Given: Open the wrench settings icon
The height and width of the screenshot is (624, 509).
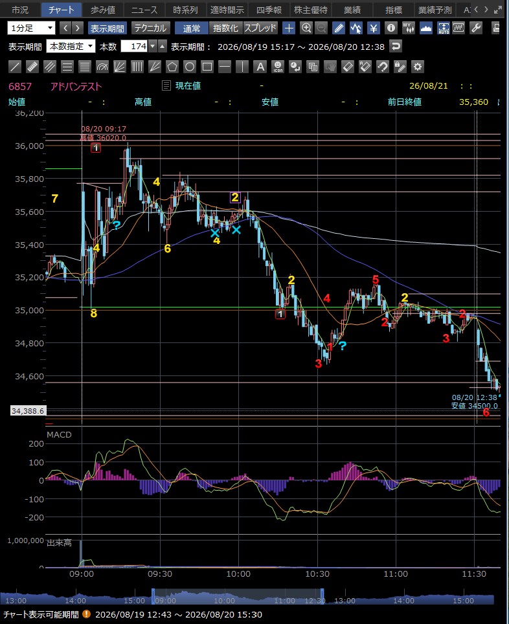Looking at the screenshot, I should click(x=476, y=28).
